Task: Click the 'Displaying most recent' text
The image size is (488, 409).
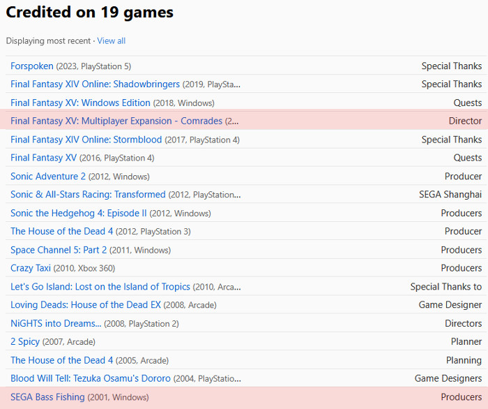Action: (48, 40)
